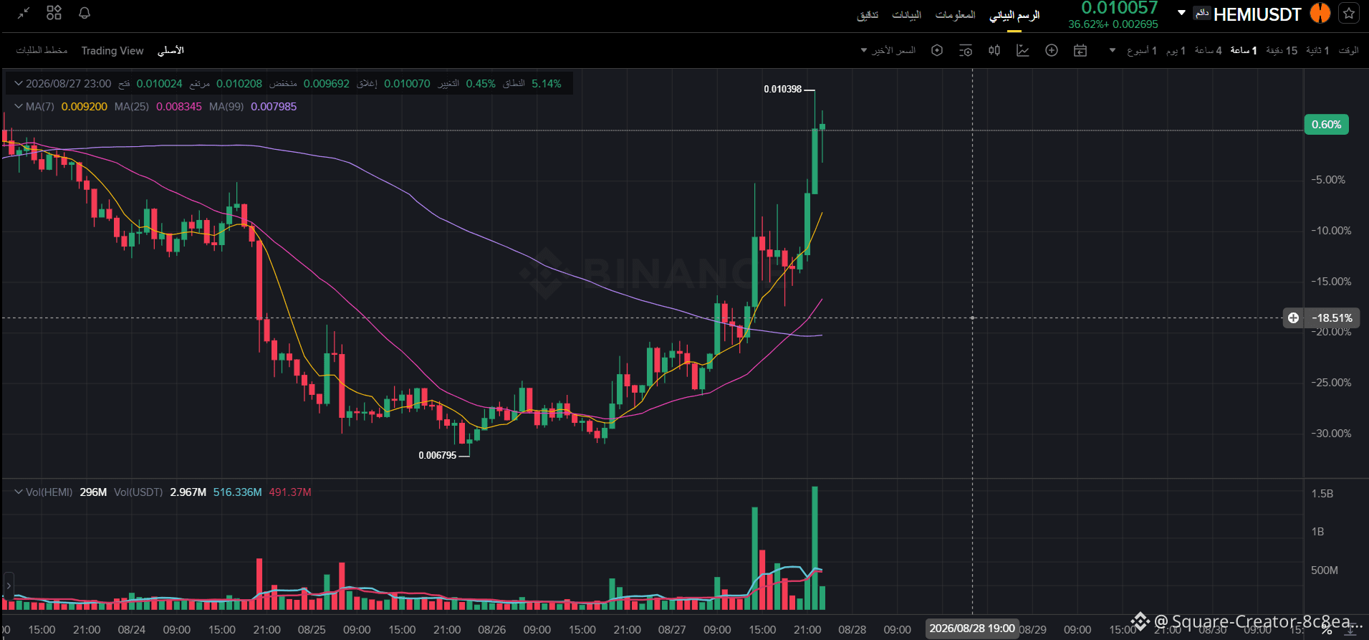
Task: Open the HEMIUSDT pair selector arrow
Action: [x=1181, y=13]
